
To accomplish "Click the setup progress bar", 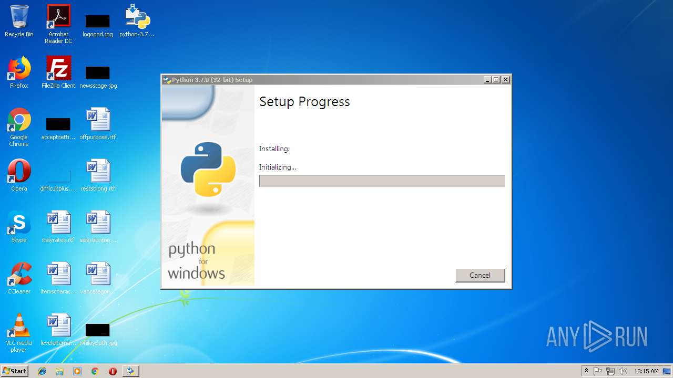I will click(382, 181).
